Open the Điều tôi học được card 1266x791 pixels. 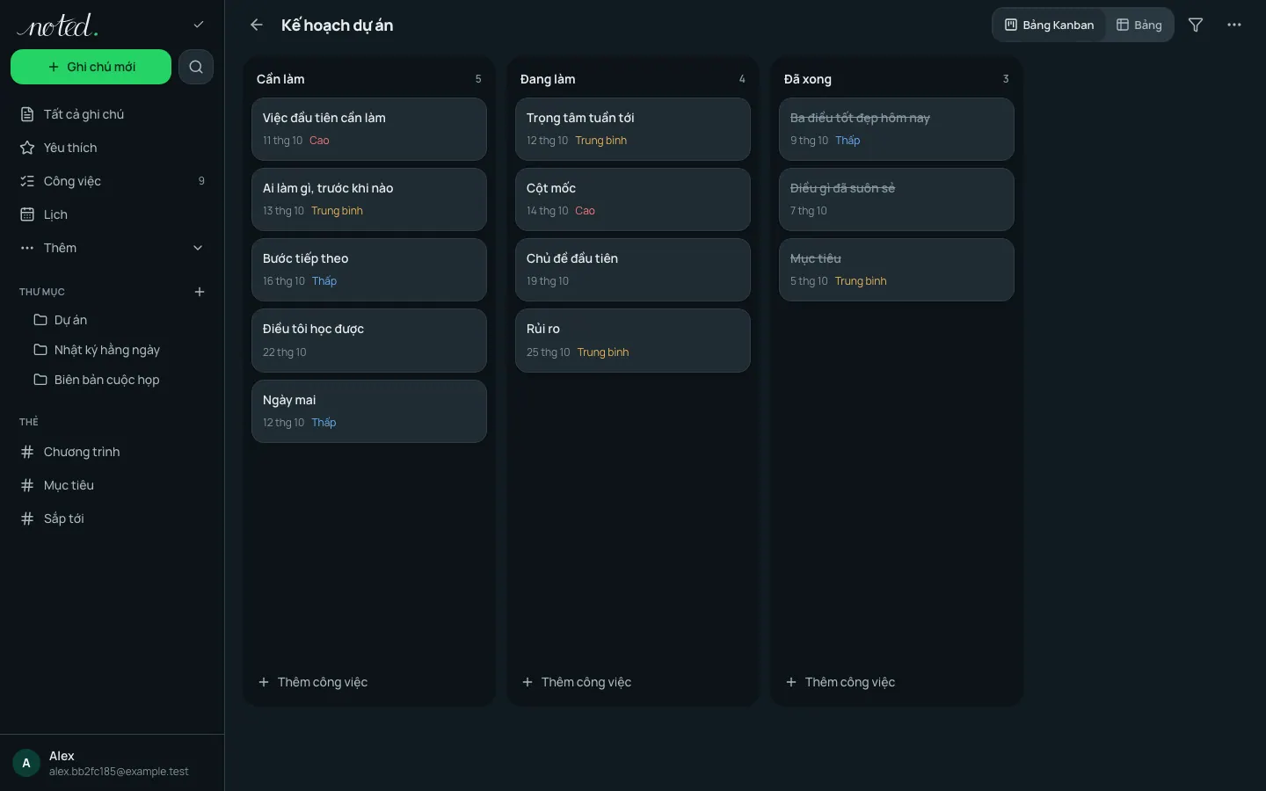coord(369,340)
